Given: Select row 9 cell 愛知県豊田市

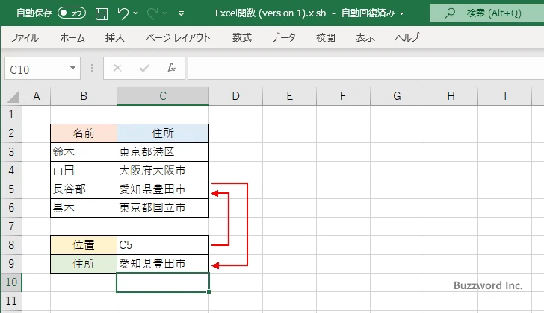Looking at the screenshot, I should pos(163,264).
